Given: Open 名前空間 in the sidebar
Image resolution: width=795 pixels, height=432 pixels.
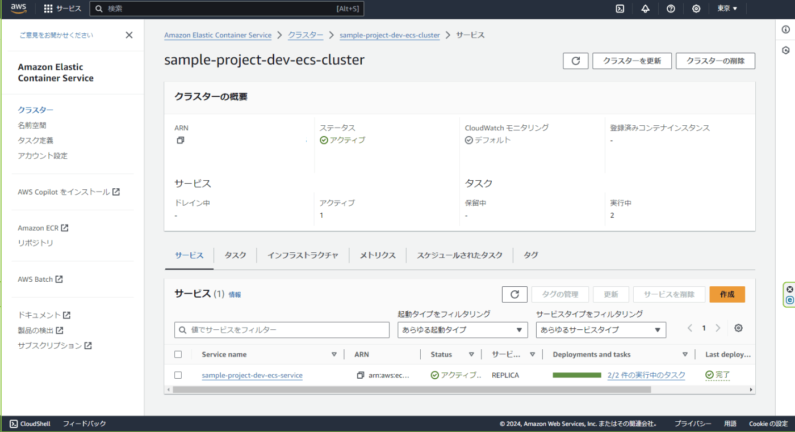Looking at the screenshot, I should click(x=32, y=125).
